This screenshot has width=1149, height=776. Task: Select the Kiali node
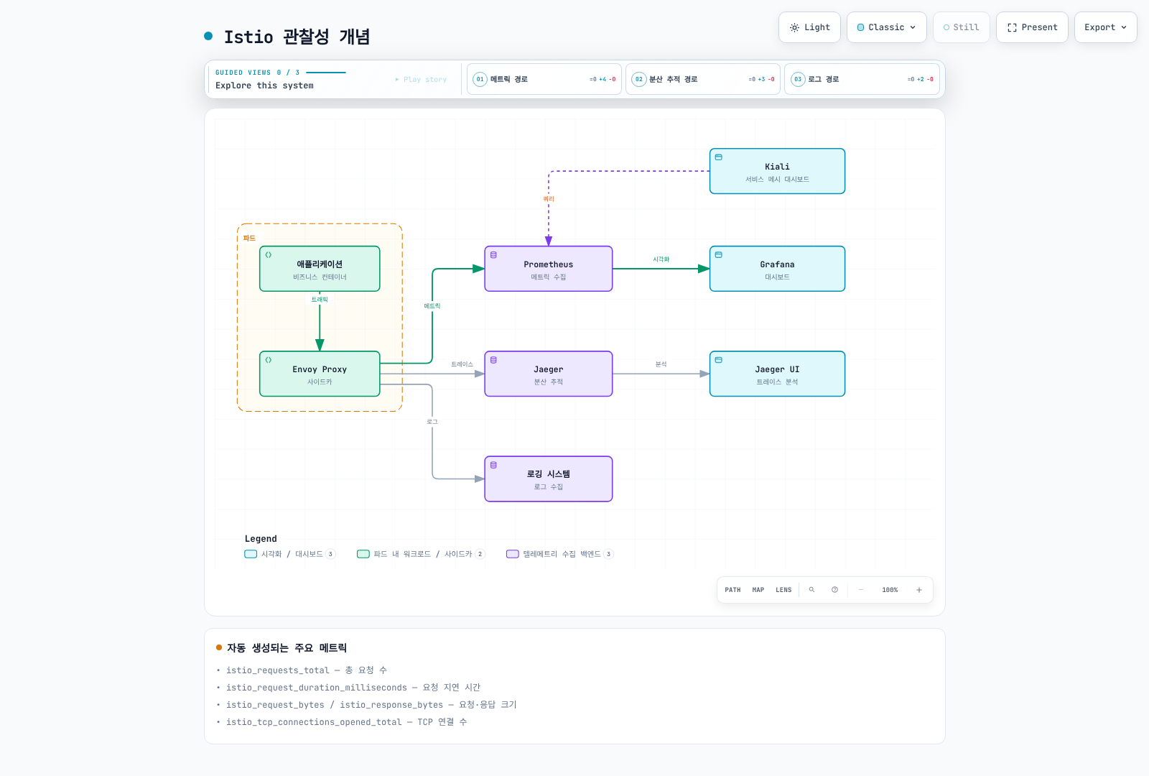point(777,171)
